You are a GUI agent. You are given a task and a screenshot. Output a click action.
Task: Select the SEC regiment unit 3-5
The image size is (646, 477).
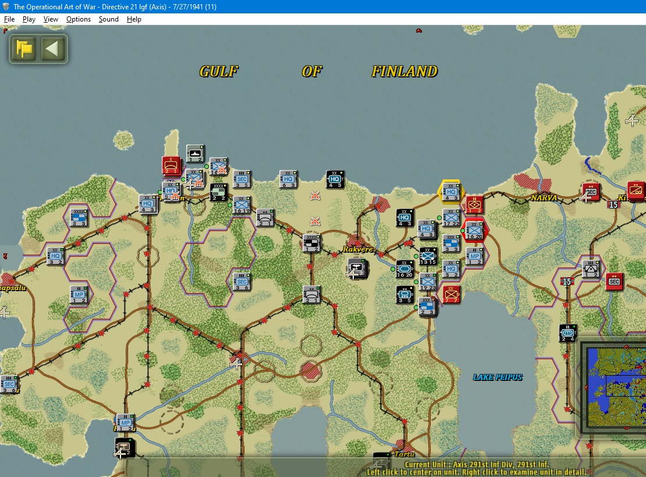coord(242,179)
